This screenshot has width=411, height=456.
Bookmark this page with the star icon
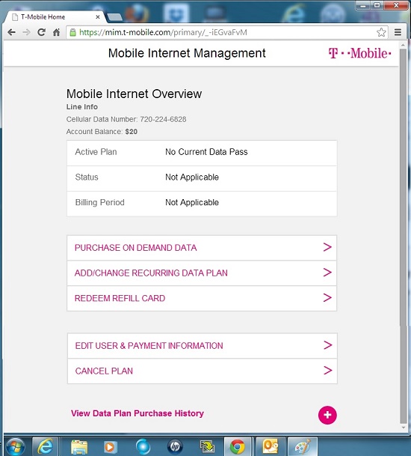[381, 32]
